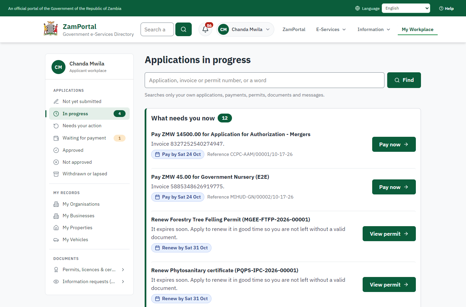Image resolution: width=466 pixels, height=307 pixels.
Task: Click the What needs you now count 12
Action: 225,118
